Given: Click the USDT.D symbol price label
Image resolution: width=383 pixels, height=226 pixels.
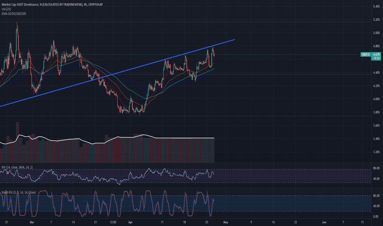Looking at the screenshot, I should 366,55.
